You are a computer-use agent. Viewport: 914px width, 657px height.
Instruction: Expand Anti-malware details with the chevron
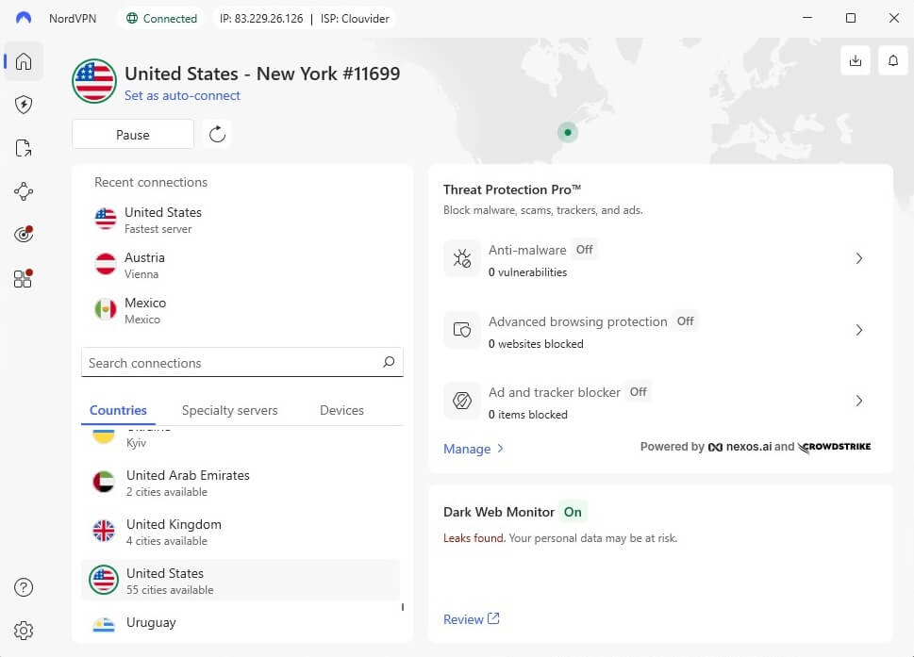858,258
